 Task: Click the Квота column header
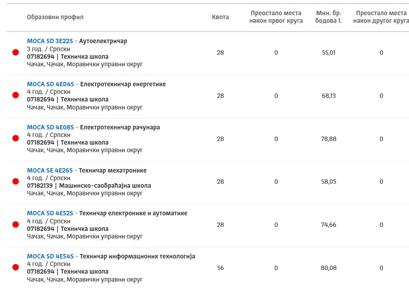click(221, 17)
